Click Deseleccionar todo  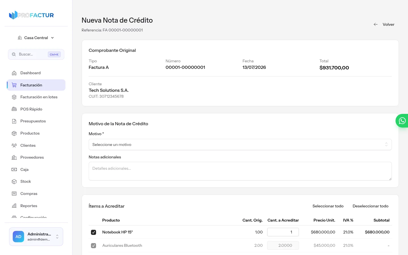(x=371, y=206)
